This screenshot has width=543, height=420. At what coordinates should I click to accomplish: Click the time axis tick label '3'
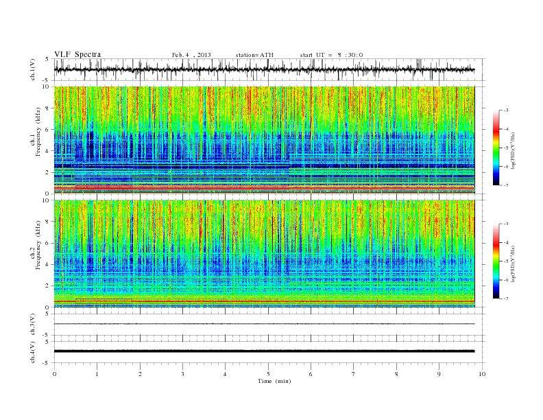tap(182, 374)
